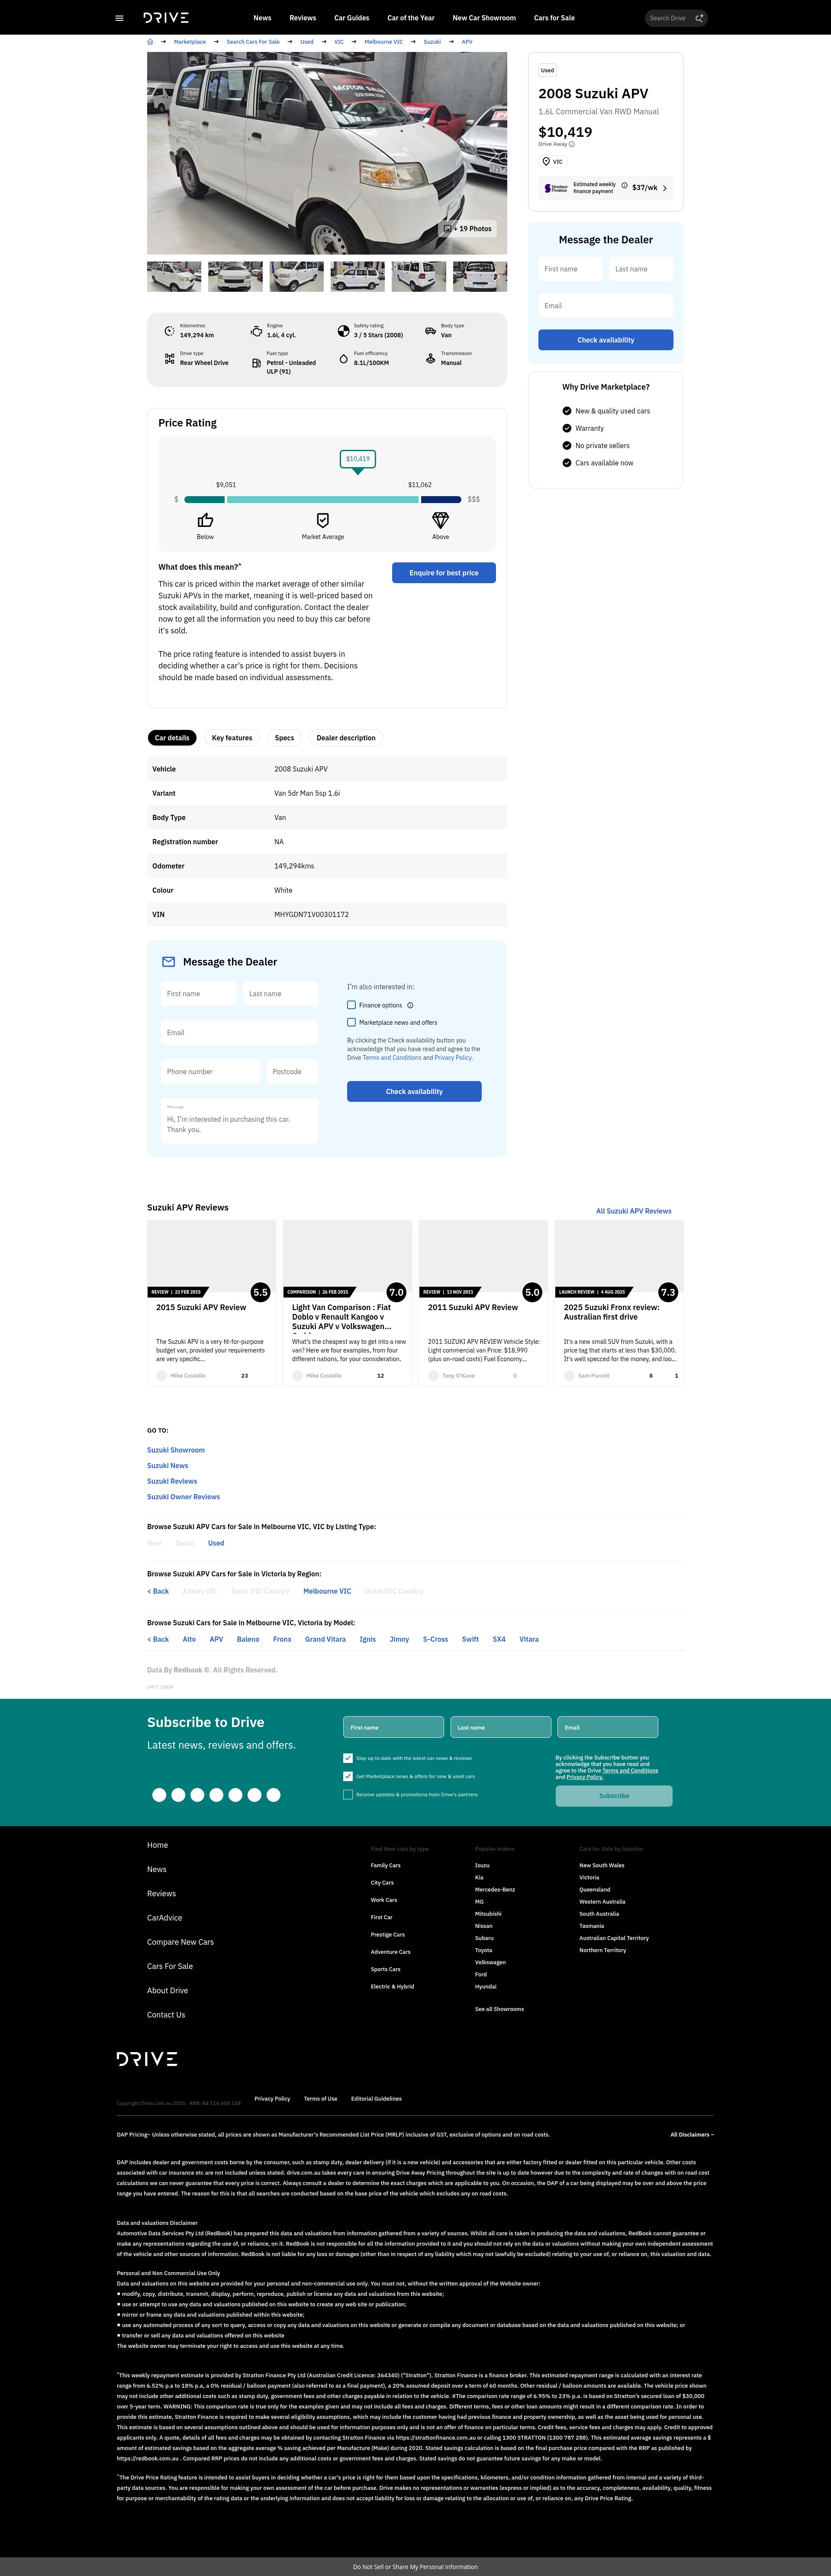Viewport: 831px width, 2576px height.
Task: Open Cars for Sale in top navigation
Action: 554,18
